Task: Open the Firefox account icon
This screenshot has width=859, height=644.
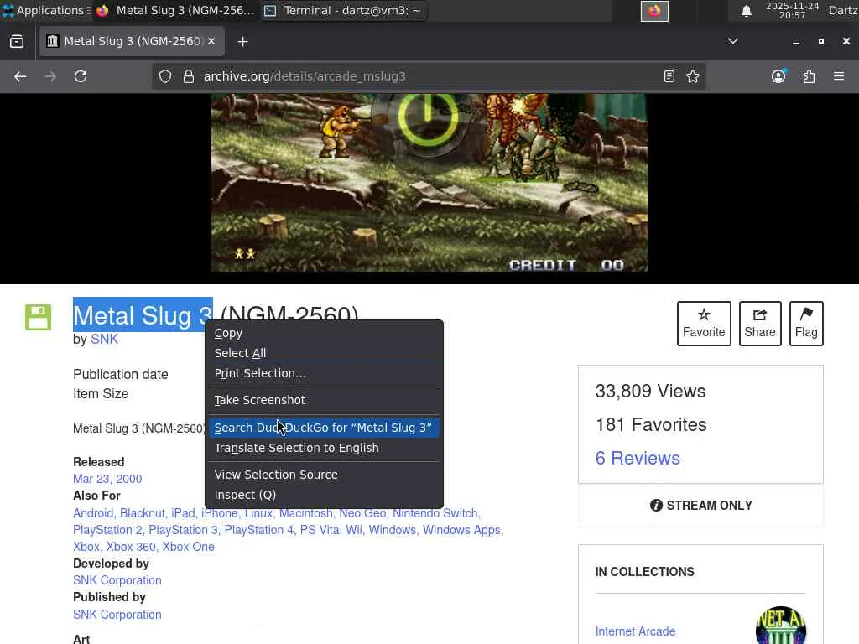Action: [x=778, y=76]
